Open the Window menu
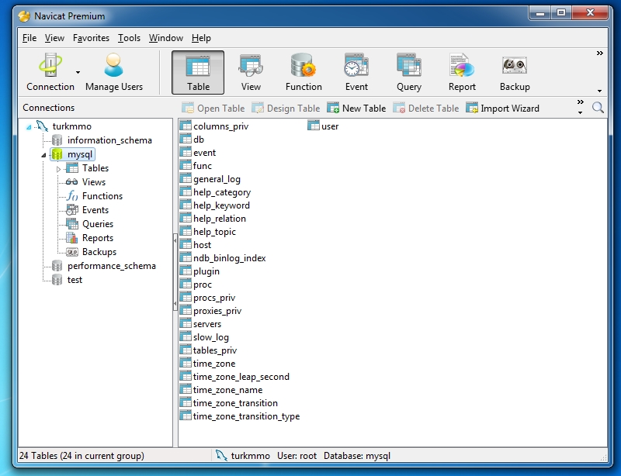The height and width of the screenshot is (476, 621). coord(166,38)
